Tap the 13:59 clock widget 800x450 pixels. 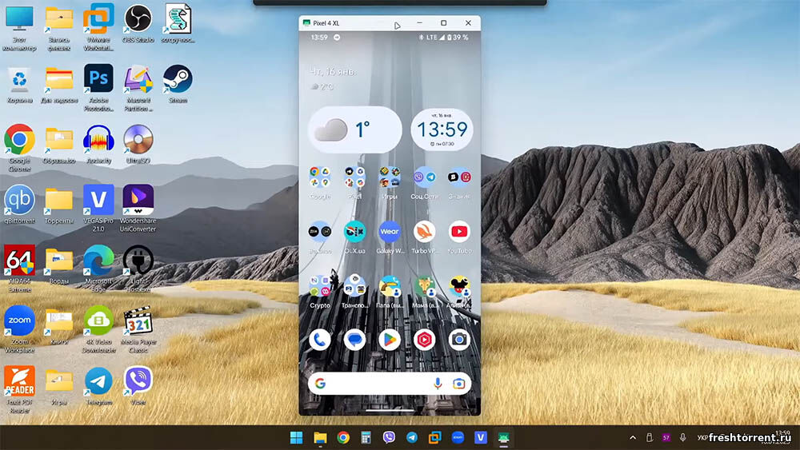442,129
